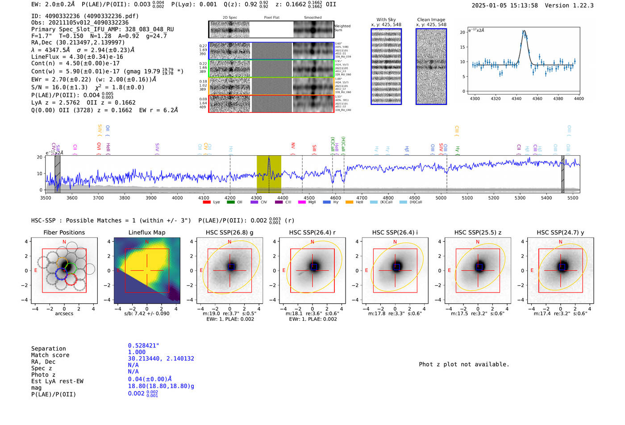
Task: Click the magenta MgII legend swatch
Action: coord(302,202)
